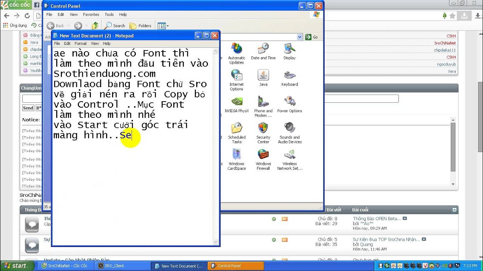Click the Forward arrow in Control Panel toolbar
The height and width of the screenshot is (271, 483).
tap(78, 26)
